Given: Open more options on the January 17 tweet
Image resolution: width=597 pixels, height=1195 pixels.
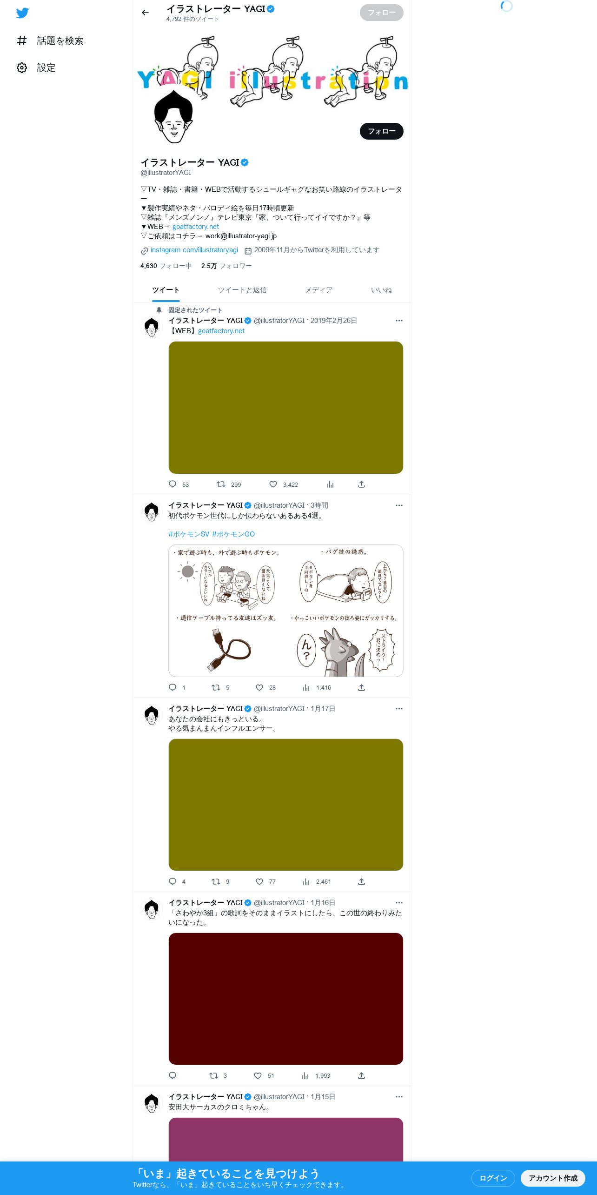Looking at the screenshot, I should click(x=399, y=709).
